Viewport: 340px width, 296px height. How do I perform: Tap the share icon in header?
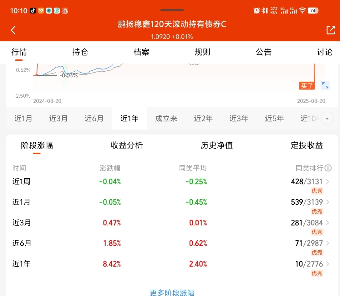click(x=331, y=30)
